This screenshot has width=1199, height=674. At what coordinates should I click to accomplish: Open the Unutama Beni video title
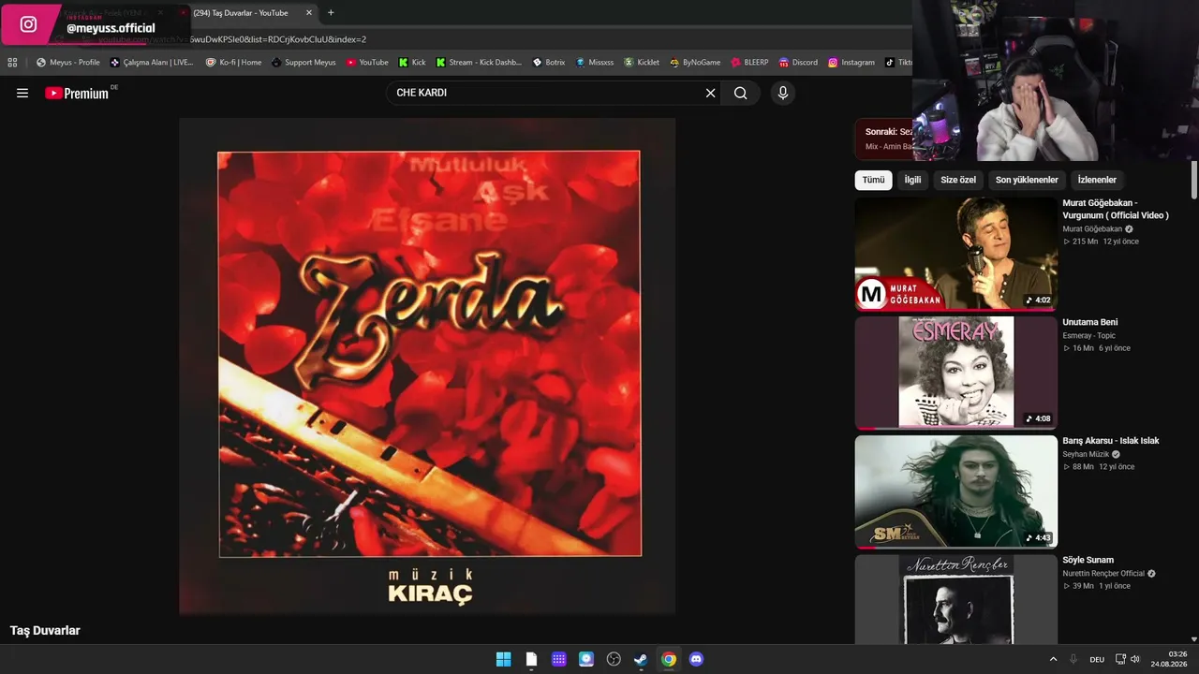point(1090,322)
